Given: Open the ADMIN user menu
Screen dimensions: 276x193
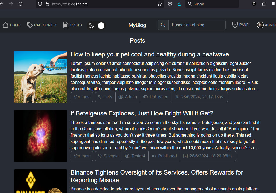Looking at the screenshot, I should tap(266, 25).
